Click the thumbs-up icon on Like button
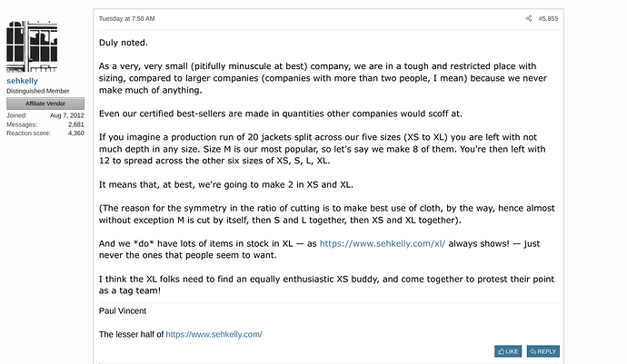627x364 pixels. pos(501,351)
